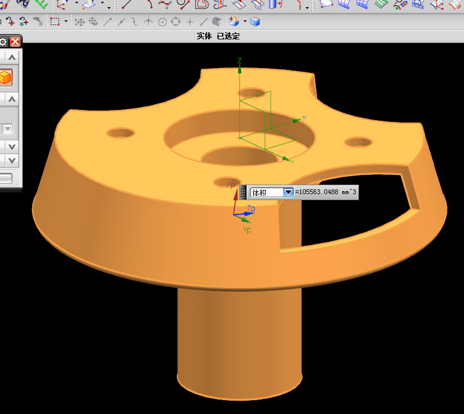The height and width of the screenshot is (414, 464).
Task: Close the measure dialog with red X
Action: 15,42
